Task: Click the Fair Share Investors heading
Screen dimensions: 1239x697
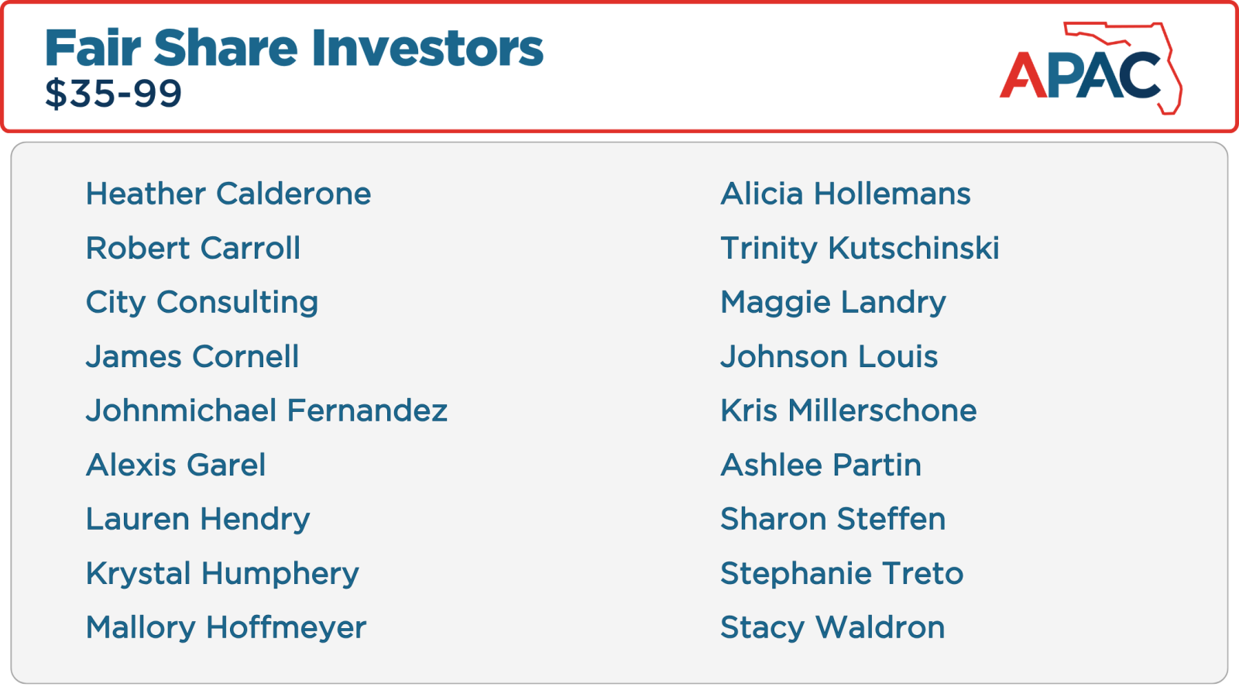Action: click(294, 48)
